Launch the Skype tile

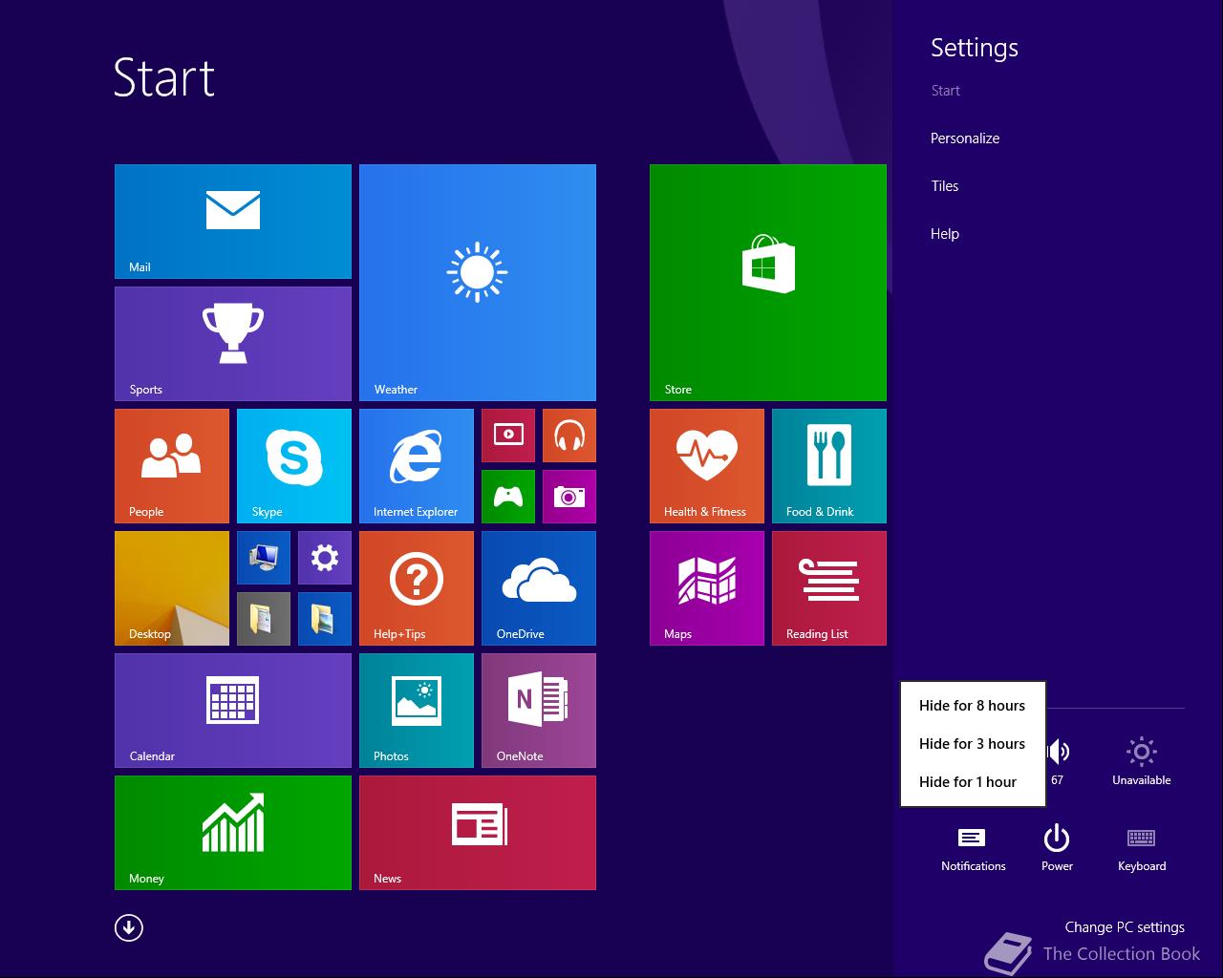pos(294,466)
